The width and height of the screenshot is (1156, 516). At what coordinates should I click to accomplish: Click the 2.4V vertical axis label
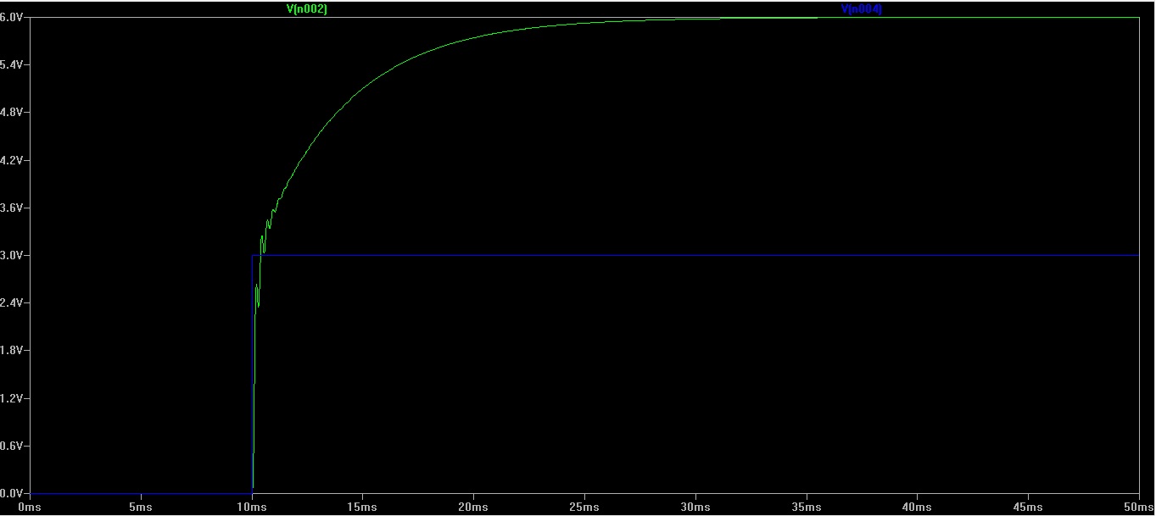pos(14,302)
